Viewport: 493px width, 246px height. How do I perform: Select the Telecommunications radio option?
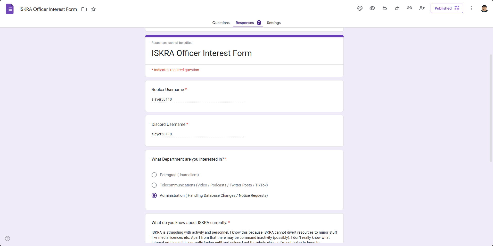point(154,185)
